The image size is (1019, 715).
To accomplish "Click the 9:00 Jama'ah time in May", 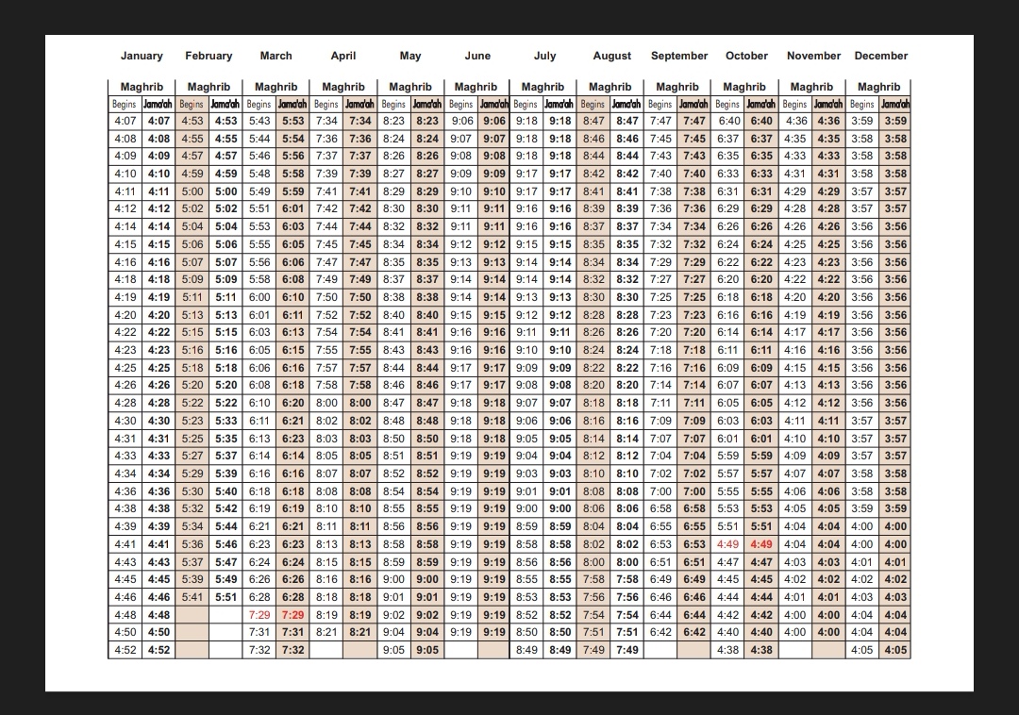I will [426, 579].
